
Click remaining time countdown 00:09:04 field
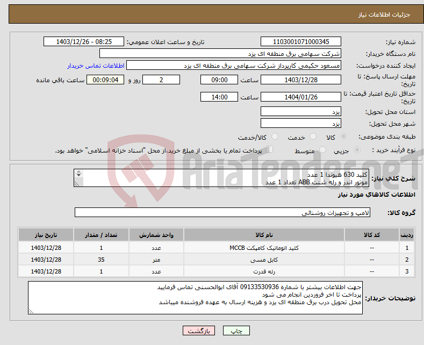pos(105,80)
